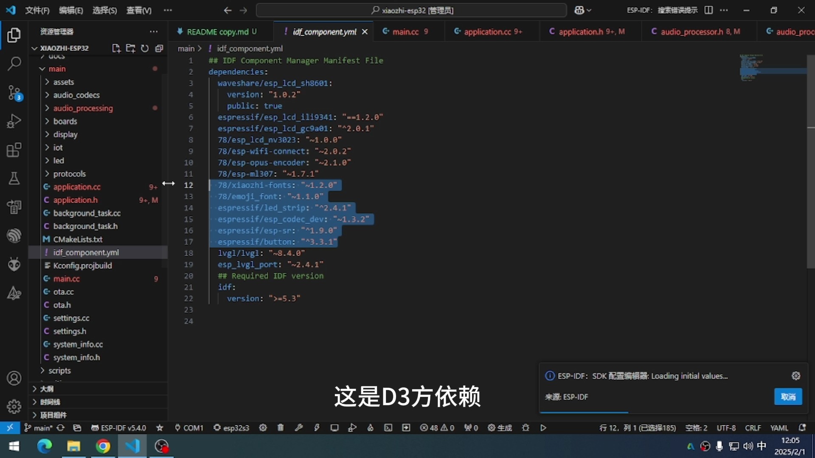Viewport: 815px width, 458px height.
Task: Open the Search view in activity bar
Action: click(x=14, y=64)
